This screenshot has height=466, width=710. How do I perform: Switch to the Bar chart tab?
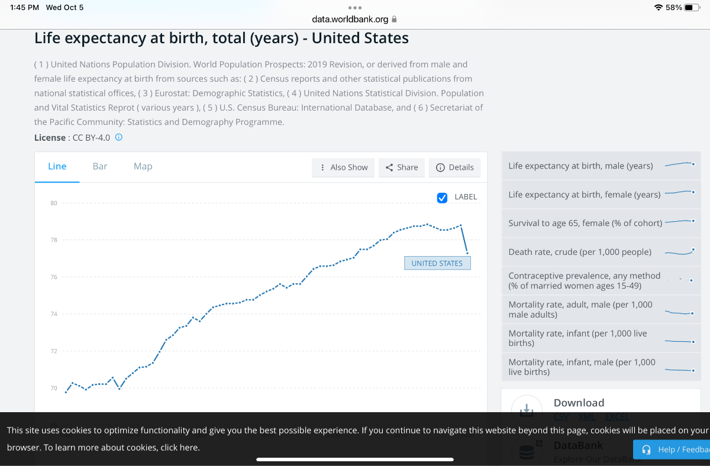tap(100, 166)
